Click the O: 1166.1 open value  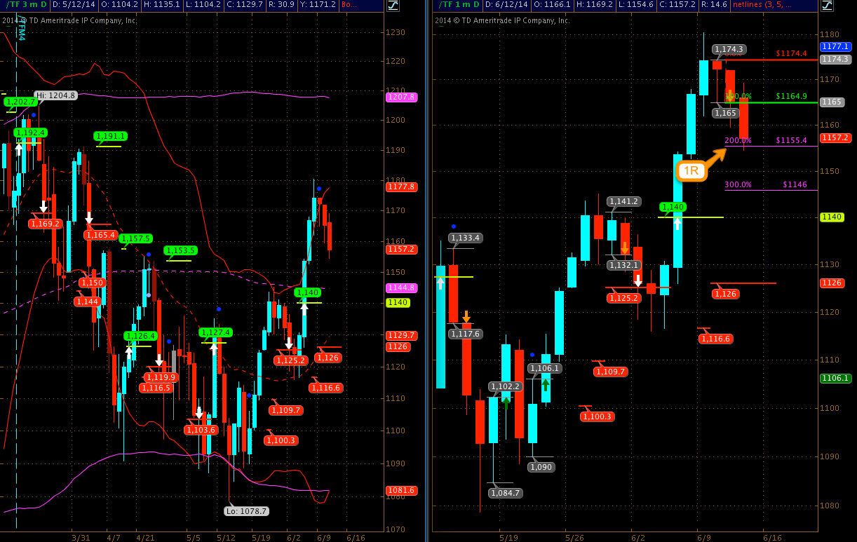[x=553, y=5]
